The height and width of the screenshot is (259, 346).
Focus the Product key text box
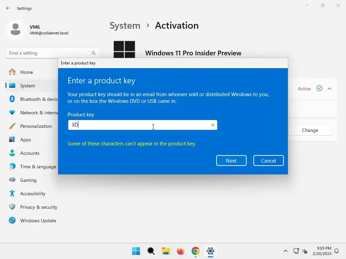click(x=143, y=125)
